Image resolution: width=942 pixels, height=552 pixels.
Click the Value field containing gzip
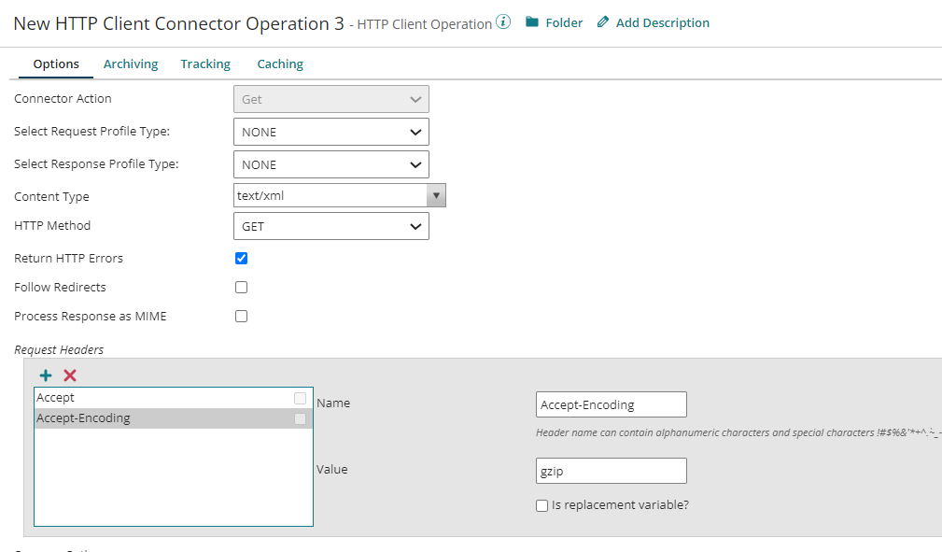(x=611, y=470)
